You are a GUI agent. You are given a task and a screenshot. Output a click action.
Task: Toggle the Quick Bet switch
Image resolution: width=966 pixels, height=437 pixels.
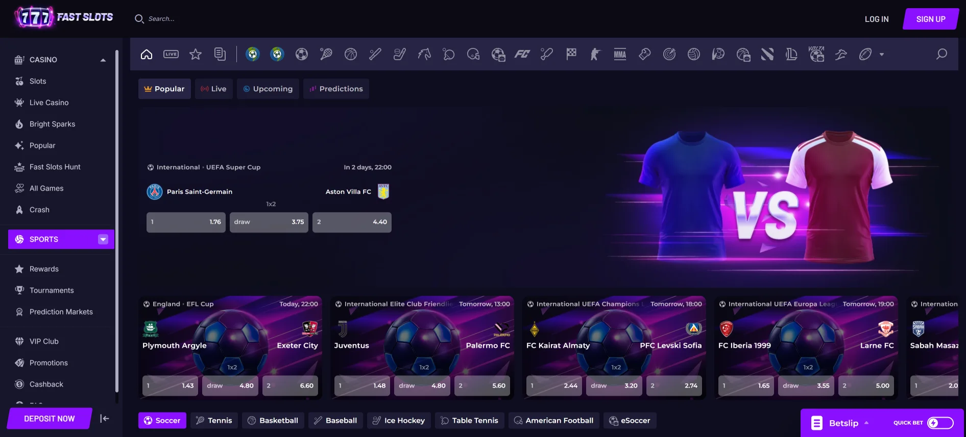[940, 423]
